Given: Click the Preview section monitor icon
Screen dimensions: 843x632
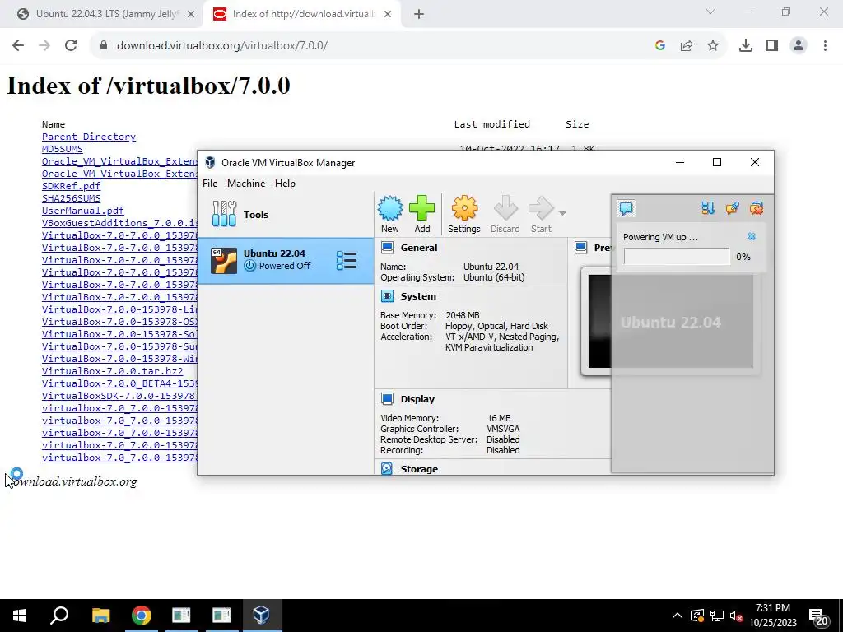Looking at the screenshot, I should [581, 248].
